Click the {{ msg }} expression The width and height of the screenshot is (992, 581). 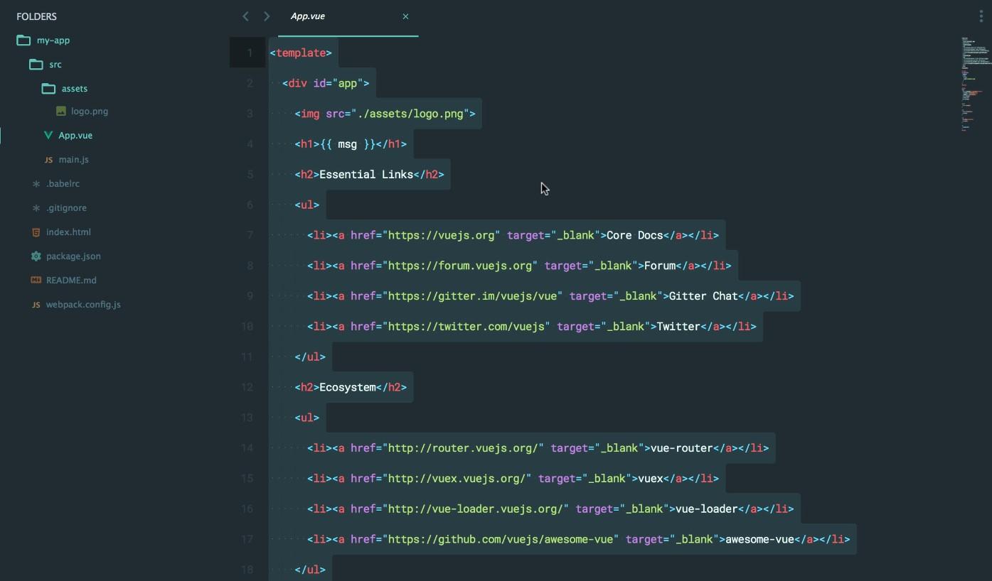(347, 144)
